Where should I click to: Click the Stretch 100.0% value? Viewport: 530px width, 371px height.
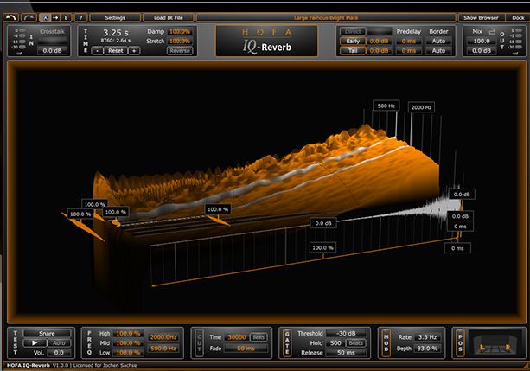point(180,41)
